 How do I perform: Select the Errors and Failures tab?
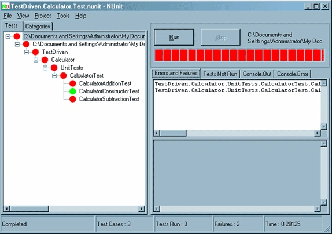click(176, 74)
